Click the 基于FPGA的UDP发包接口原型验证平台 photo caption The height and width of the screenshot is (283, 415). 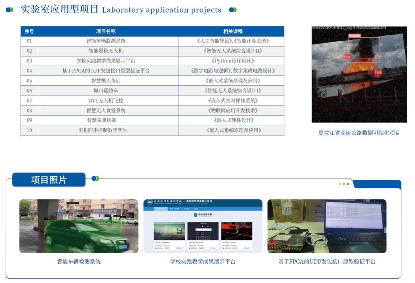tap(326, 261)
